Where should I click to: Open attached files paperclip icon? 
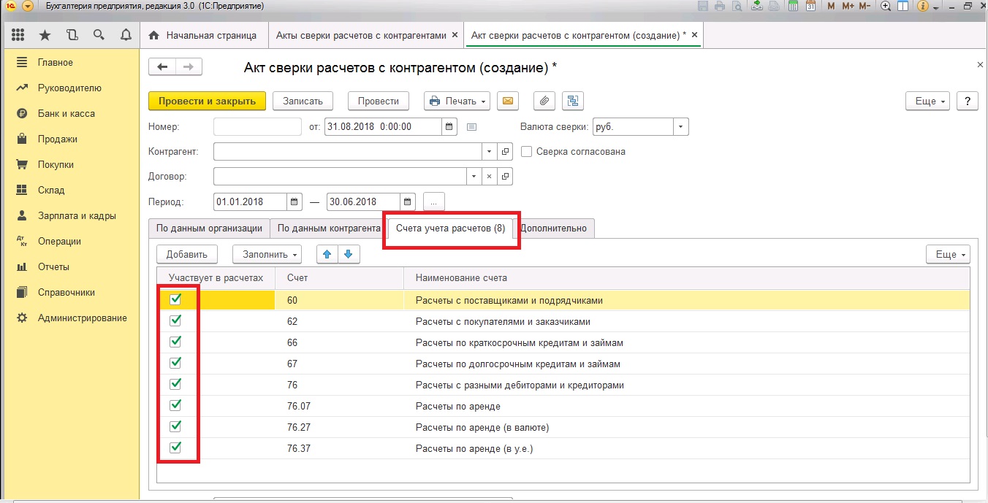pos(544,101)
